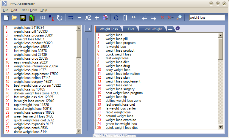The width and height of the screenshot is (229, 138).
Task: Click the circular refresh arrow icon
Action: pos(60,18)
